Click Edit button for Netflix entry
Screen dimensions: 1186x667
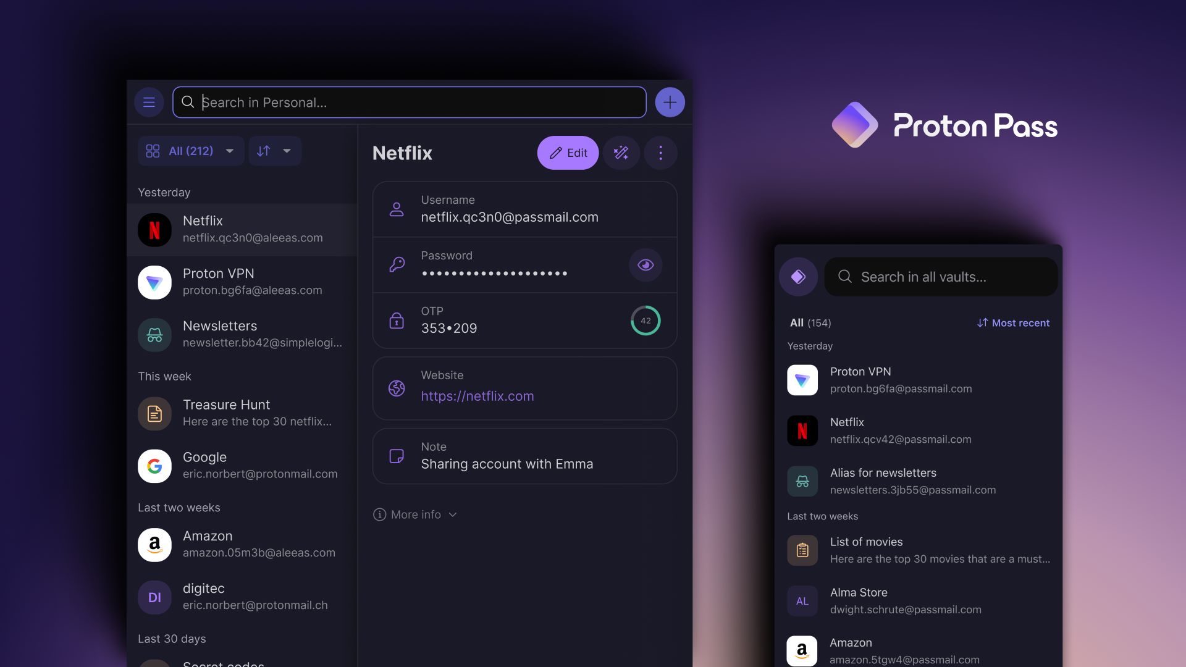pyautogui.click(x=568, y=153)
